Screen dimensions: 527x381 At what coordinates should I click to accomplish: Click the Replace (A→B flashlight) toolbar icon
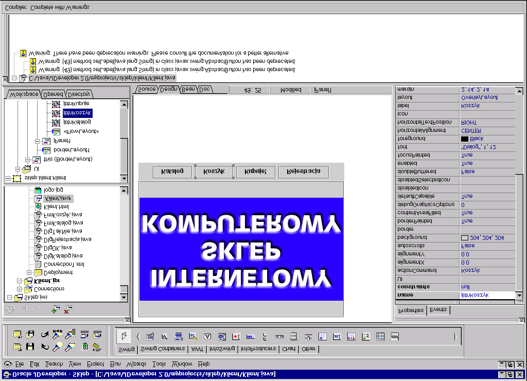(57, 334)
